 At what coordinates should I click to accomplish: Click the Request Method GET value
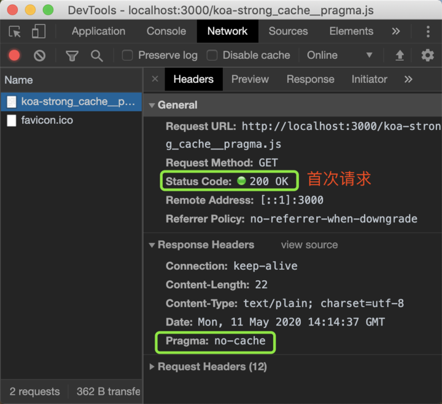point(268,162)
